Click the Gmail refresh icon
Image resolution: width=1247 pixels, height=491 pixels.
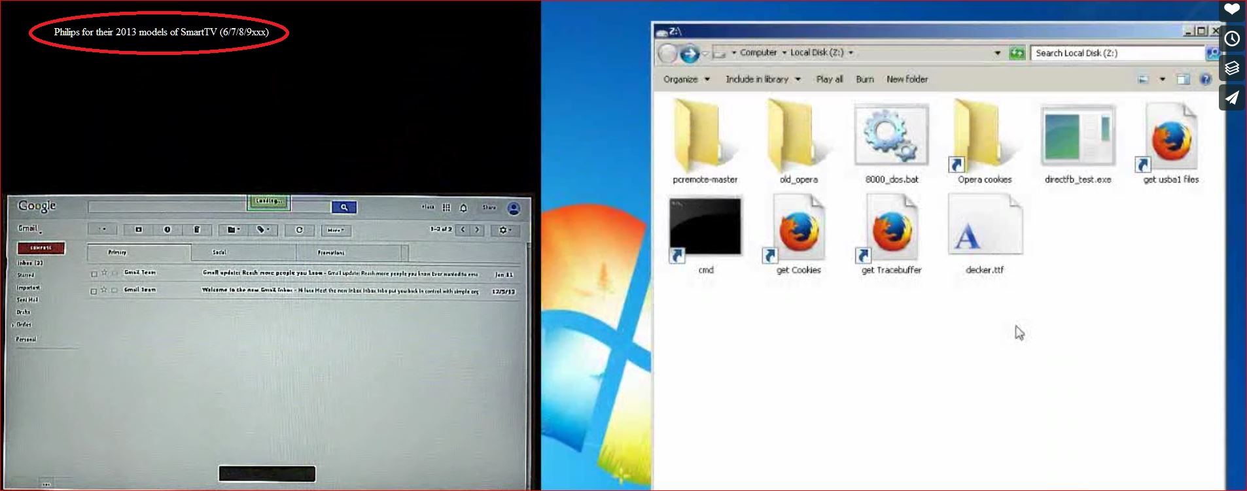(x=299, y=229)
